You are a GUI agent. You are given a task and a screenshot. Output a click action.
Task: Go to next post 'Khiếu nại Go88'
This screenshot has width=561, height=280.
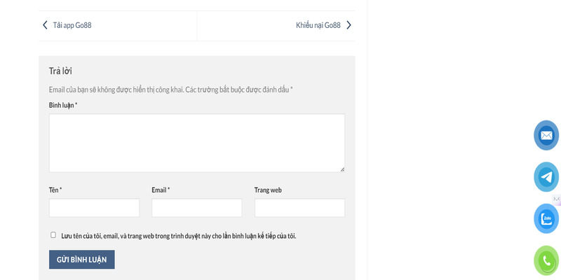[x=318, y=25]
